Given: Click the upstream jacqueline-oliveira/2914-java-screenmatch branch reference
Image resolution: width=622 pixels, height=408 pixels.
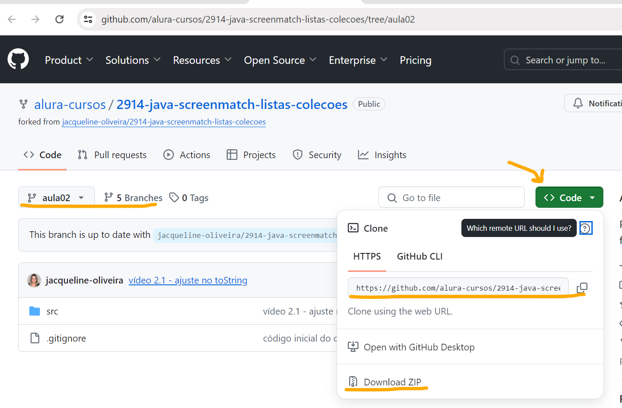Looking at the screenshot, I should point(247,235).
